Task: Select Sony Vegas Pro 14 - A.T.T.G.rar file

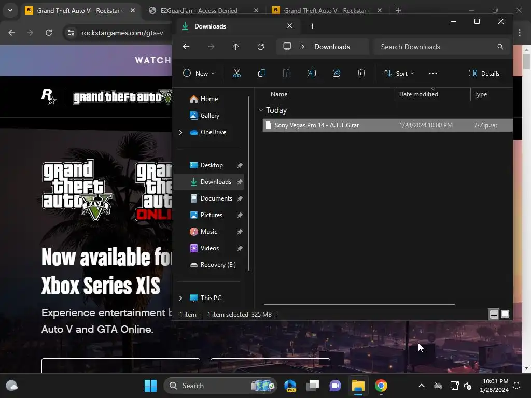Action: (x=387, y=125)
